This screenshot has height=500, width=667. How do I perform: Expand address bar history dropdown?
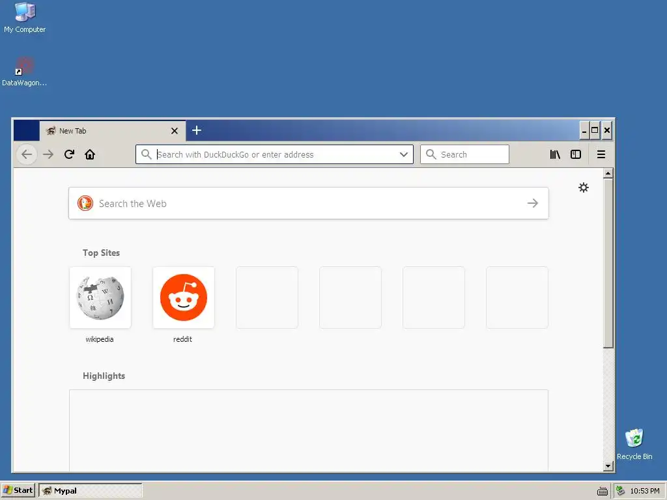point(404,154)
